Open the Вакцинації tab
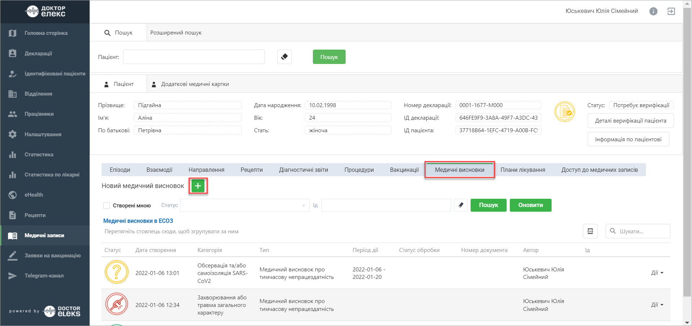The height and width of the screenshot is (326, 692). tap(404, 170)
